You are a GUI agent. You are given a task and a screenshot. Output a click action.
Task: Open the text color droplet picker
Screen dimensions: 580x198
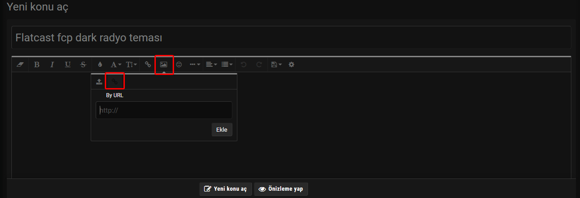(100, 64)
